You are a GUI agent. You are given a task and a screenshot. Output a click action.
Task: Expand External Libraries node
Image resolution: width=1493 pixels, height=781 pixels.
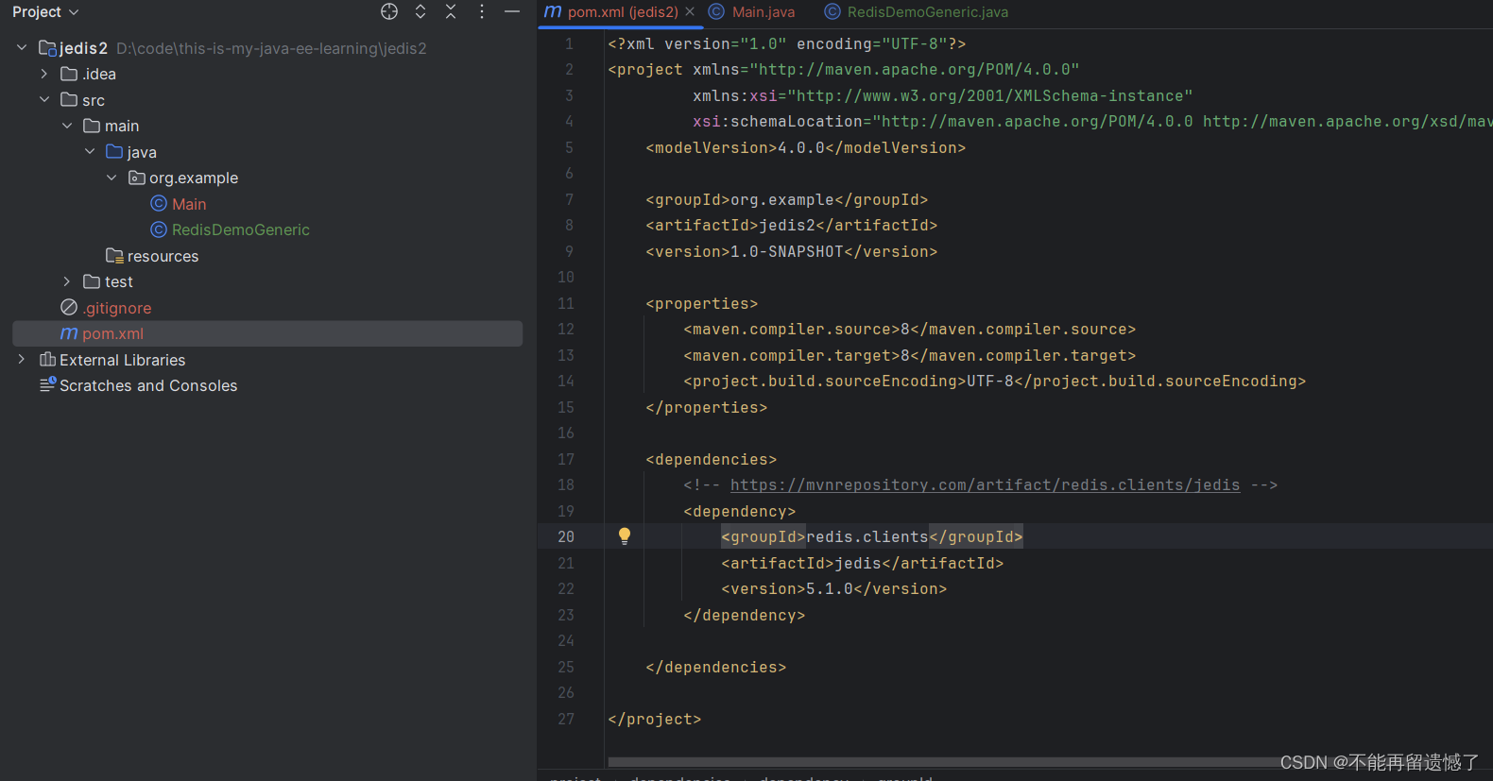(22, 360)
